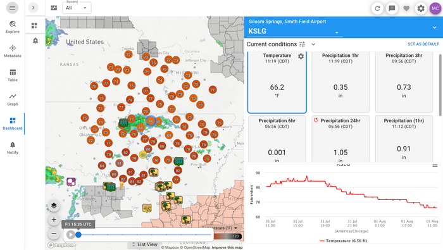Click the flood icon near Pine Bluff
Screen dimensions: 443x250
click(178, 161)
